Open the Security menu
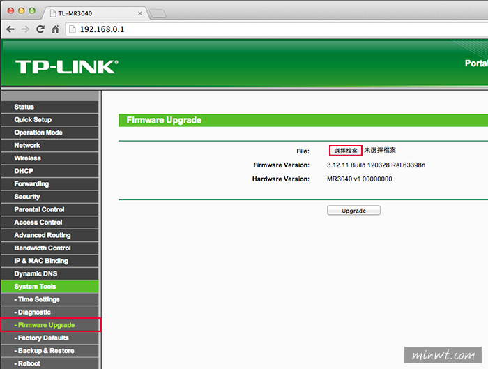Screen dimensions: 488x369 pos(49,197)
